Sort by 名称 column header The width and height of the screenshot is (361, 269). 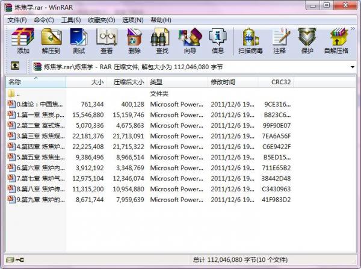click(36, 82)
